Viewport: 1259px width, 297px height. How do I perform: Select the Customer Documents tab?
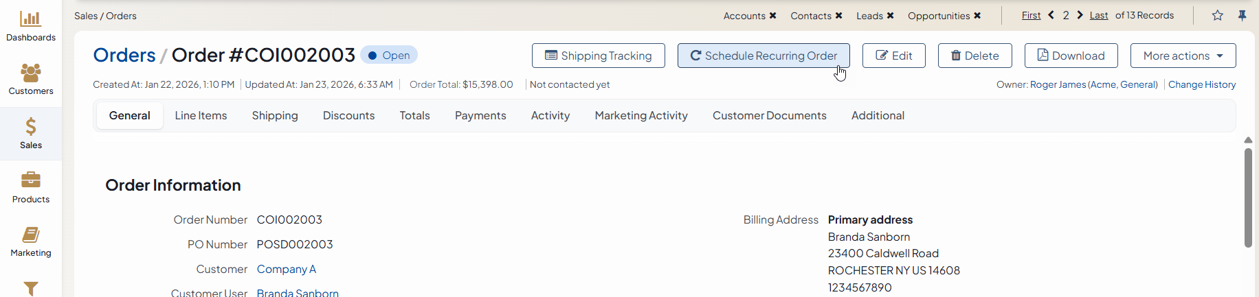tap(769, 115)
